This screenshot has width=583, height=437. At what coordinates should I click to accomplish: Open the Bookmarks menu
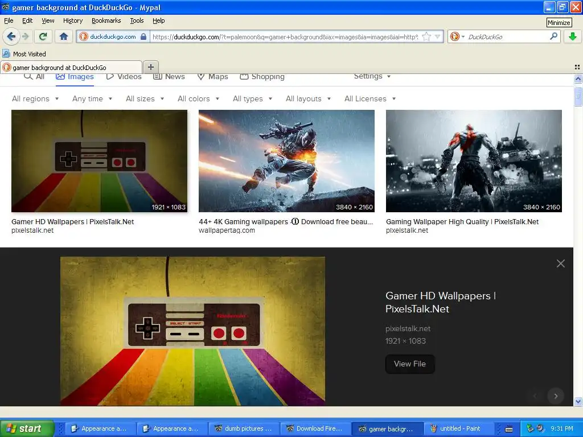(x=106, y=20)
